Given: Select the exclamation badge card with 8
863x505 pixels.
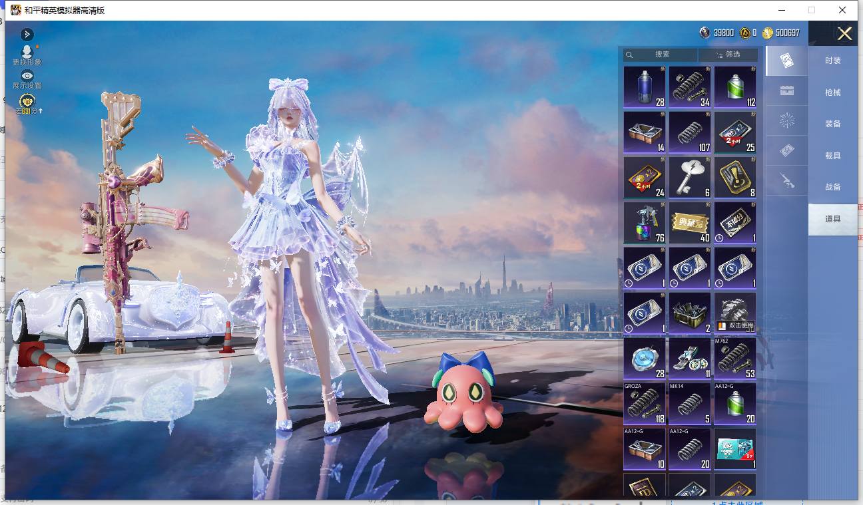Looking at the screenshot, I should 735,178.
